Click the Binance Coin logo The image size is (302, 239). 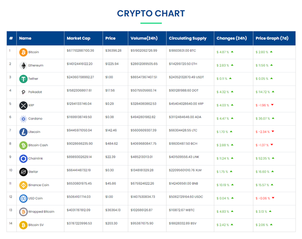23,185
